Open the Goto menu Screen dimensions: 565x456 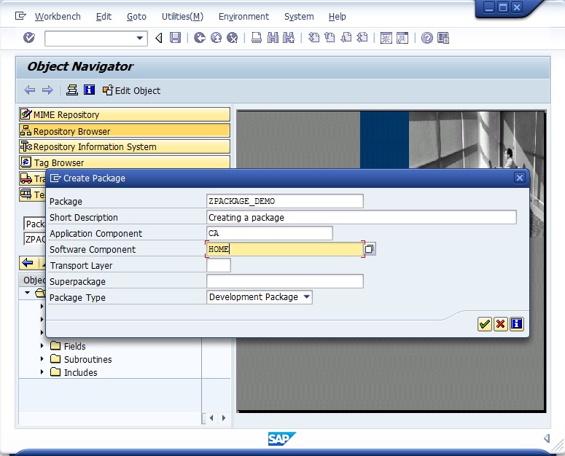pyautogui.click(x=136, y=17)
